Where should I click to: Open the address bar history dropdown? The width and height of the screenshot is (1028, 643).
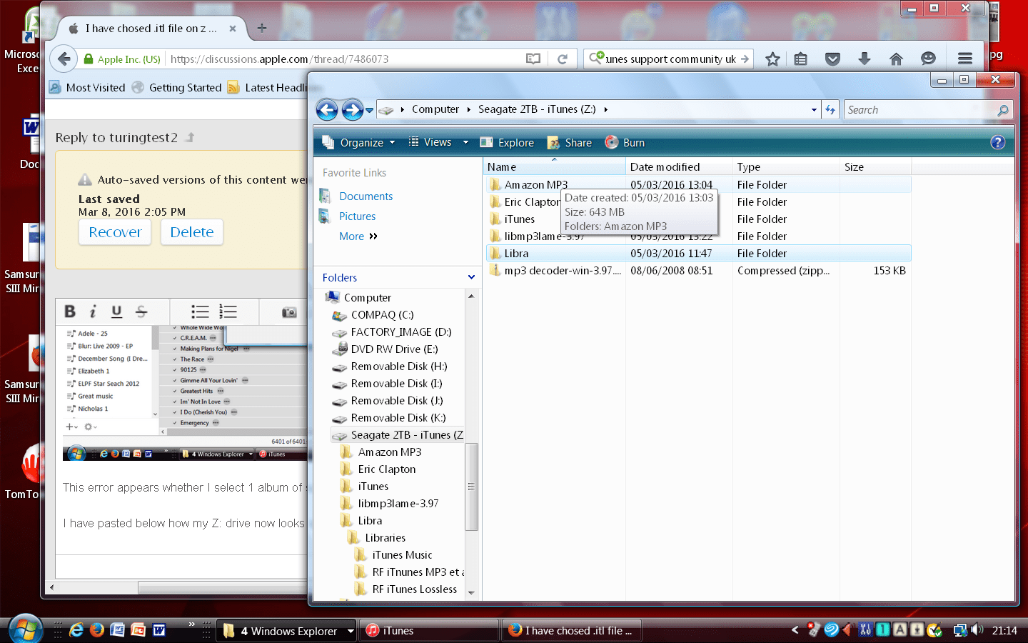814,110
